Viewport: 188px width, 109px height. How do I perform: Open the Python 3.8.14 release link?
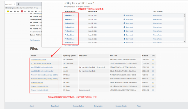[70, 35]
